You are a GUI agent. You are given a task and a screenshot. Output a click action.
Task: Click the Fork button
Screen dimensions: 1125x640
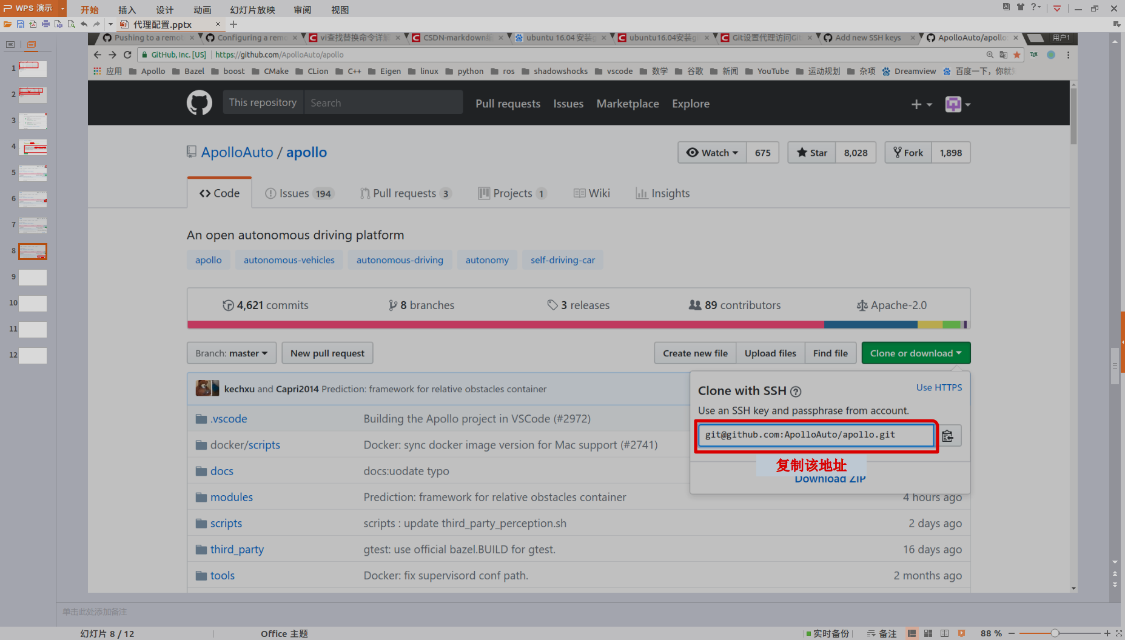coord(908,153)
